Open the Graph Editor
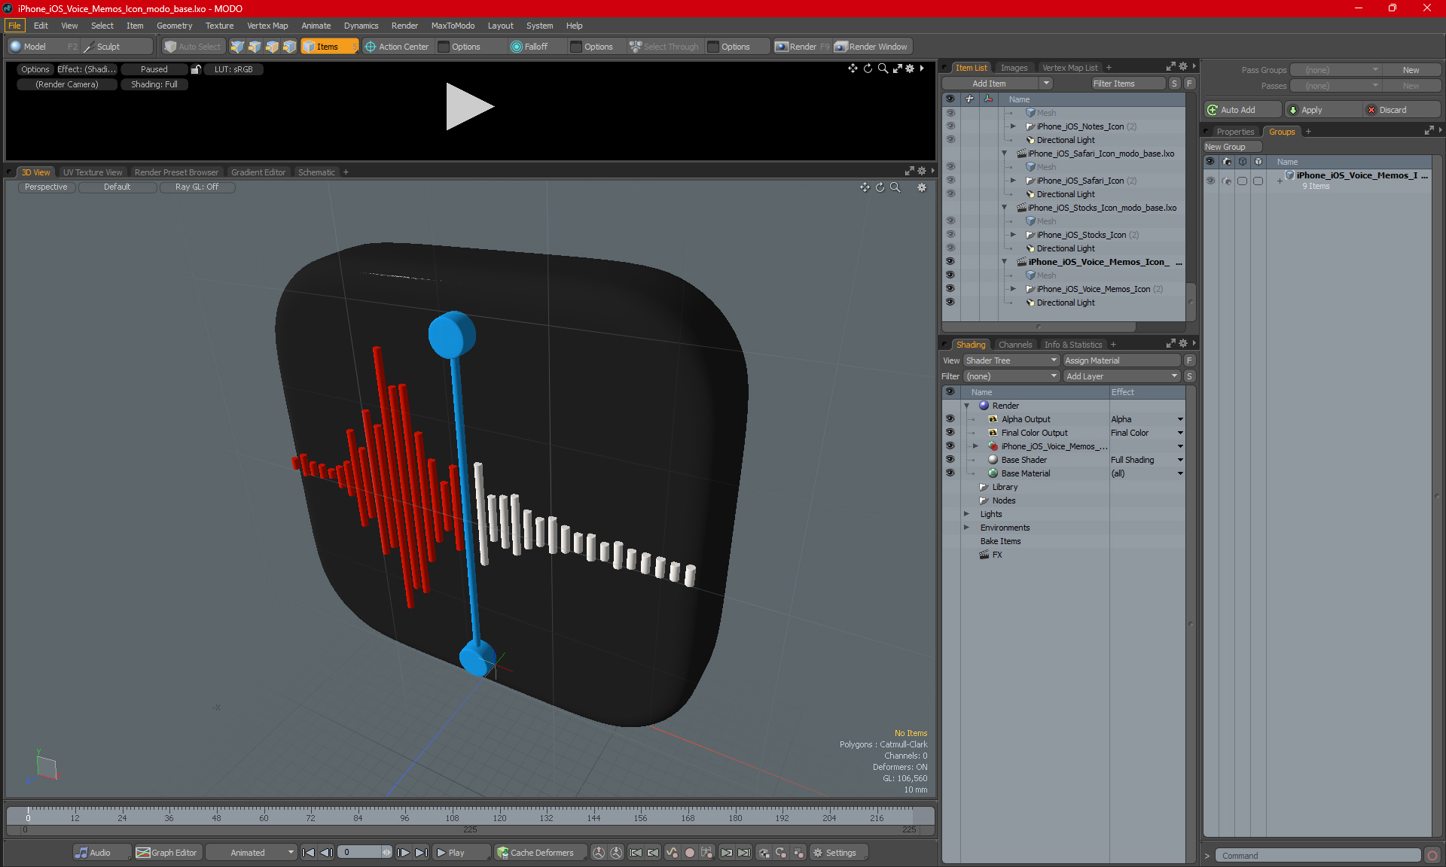1446x867 pixels. (167, 853)
